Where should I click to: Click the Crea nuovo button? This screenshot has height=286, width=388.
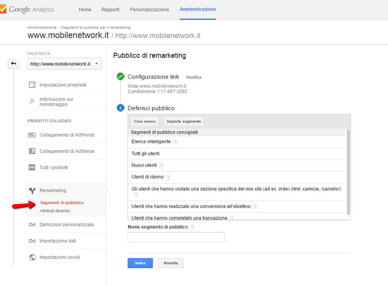145,121
